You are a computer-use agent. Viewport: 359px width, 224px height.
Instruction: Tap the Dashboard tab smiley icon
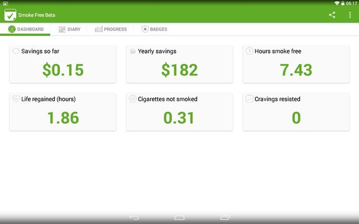[x=12, y=29]
